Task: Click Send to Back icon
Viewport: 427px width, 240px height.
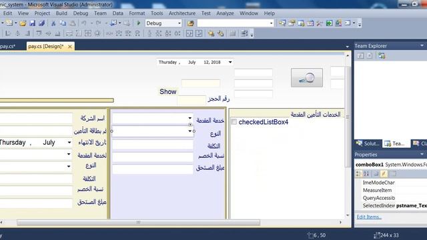Action: [220, 33]
